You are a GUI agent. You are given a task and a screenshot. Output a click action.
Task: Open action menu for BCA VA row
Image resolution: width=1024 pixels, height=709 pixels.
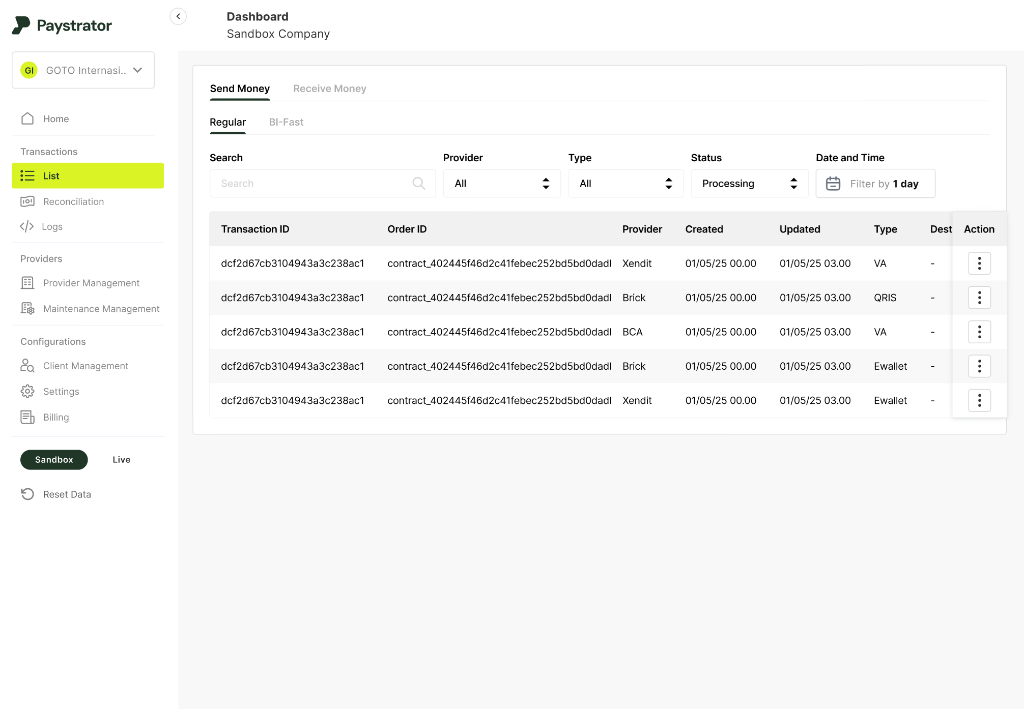coord(979,332)
